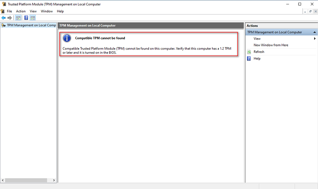
Task: Restore the inner MMC child window
Action: pyautogui.click(x=310, y=11)
